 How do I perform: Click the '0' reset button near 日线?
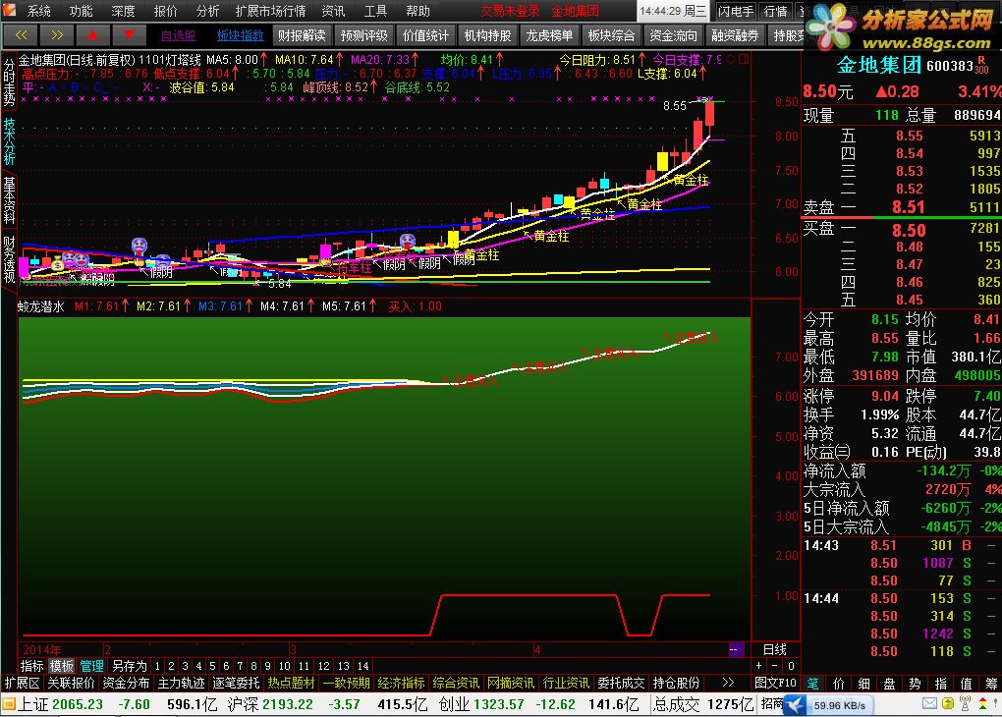pos(791,666)
